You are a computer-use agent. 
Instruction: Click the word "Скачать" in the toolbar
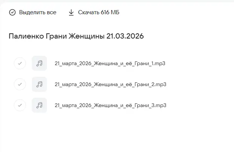tap(88, 12)
